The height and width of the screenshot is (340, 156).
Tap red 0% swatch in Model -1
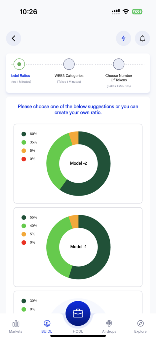point(24,242)
